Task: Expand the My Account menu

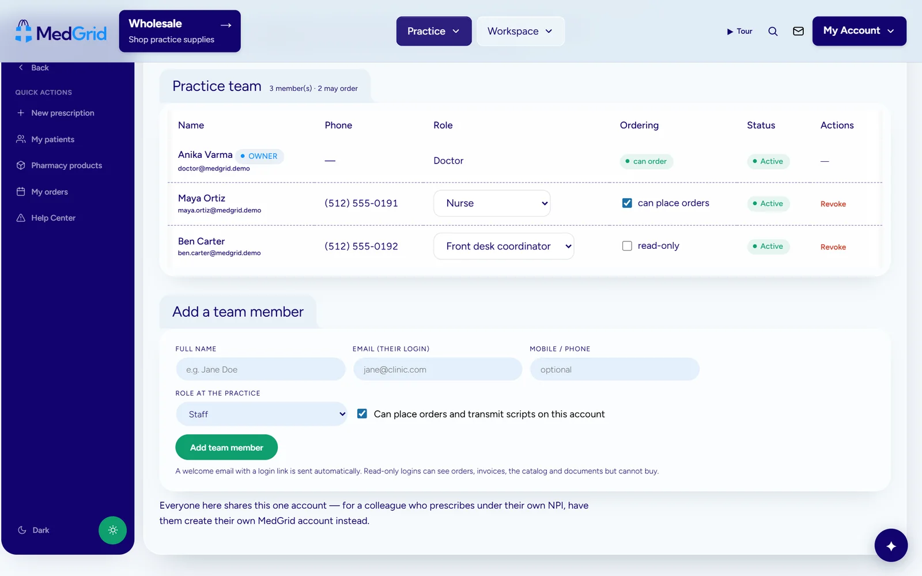Action: (859, 31)
